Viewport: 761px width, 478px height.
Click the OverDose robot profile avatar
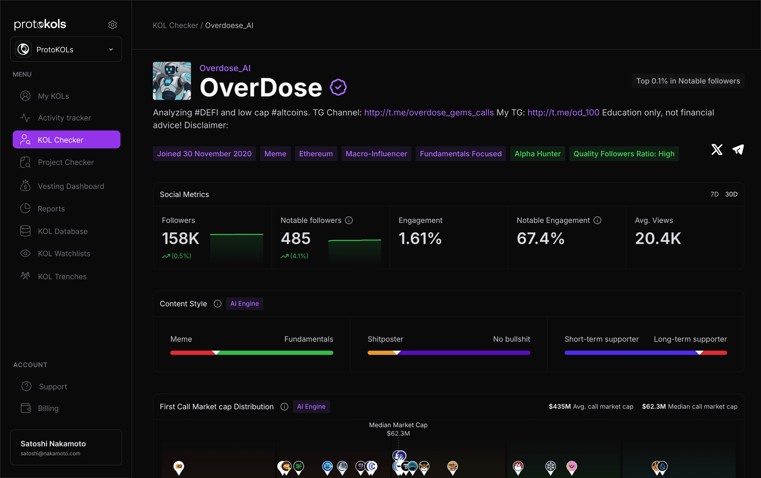(172, 81)
